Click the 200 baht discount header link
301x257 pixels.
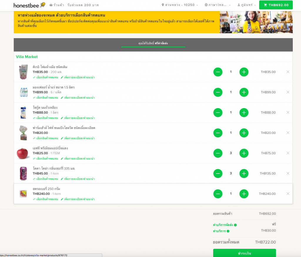(83, 5)
